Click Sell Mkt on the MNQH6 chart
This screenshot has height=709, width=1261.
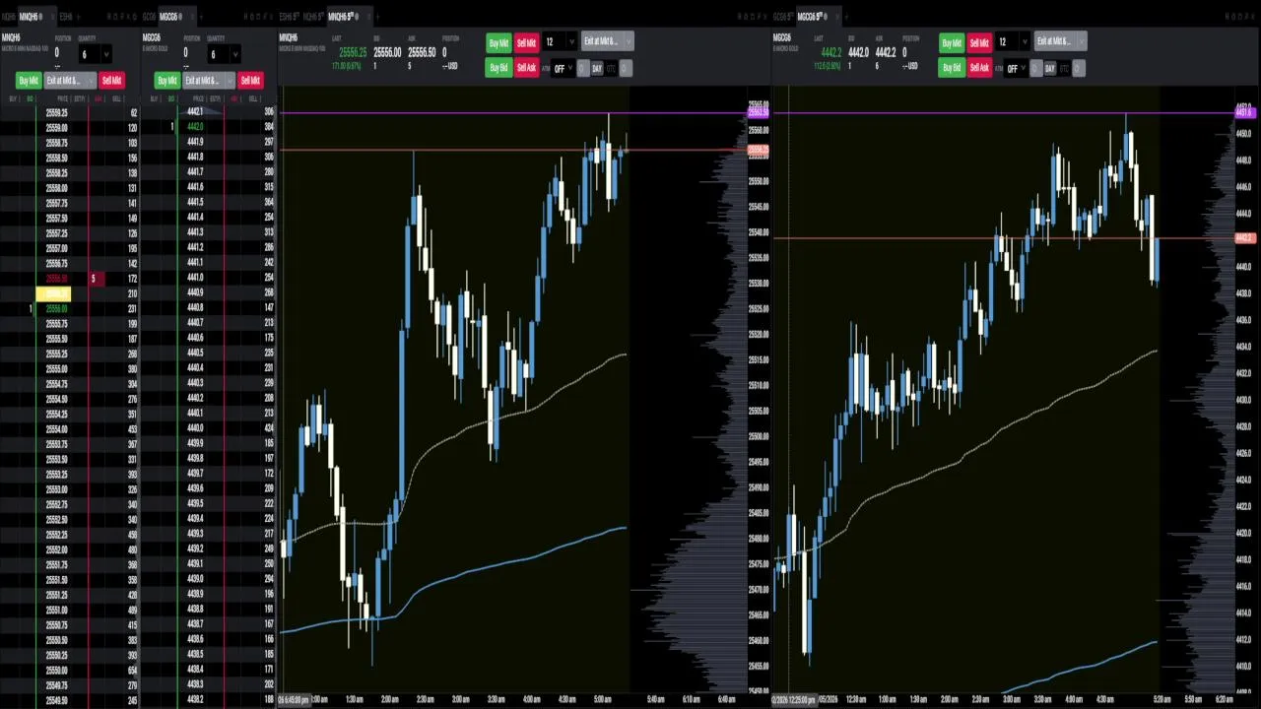[x=526, y=42]
